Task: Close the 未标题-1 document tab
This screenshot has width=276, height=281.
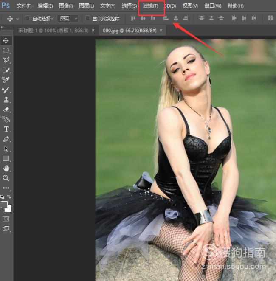Action: click(x=93, y=31)
